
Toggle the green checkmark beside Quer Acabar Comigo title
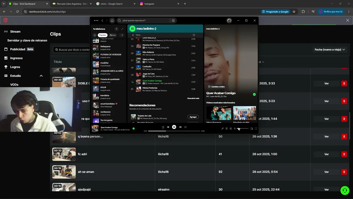254,94
